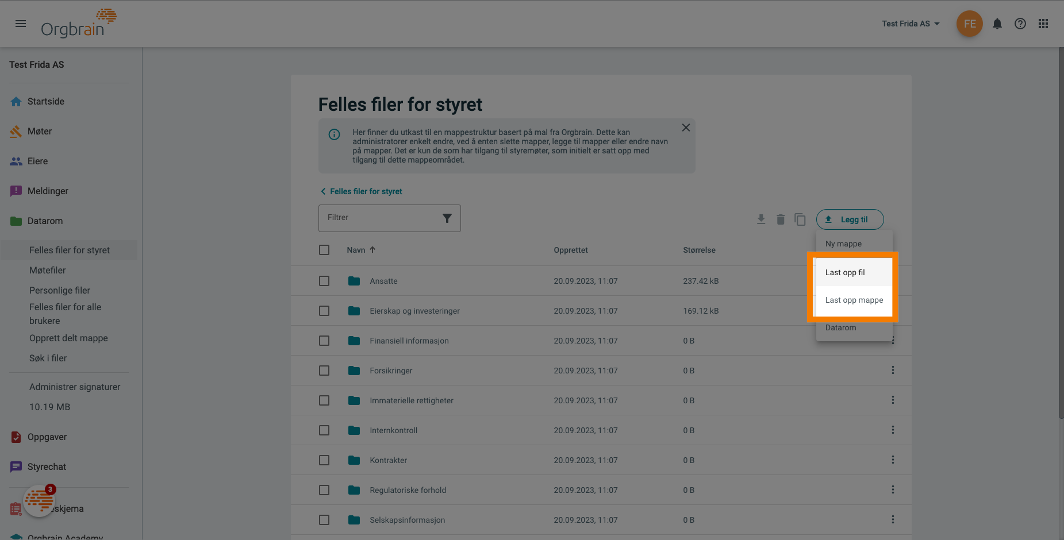Check the Regulatoriske forhold checkbox
The height and width of the screenshot is (540, 1064).
pyautogui.click(x=324, y=490)
